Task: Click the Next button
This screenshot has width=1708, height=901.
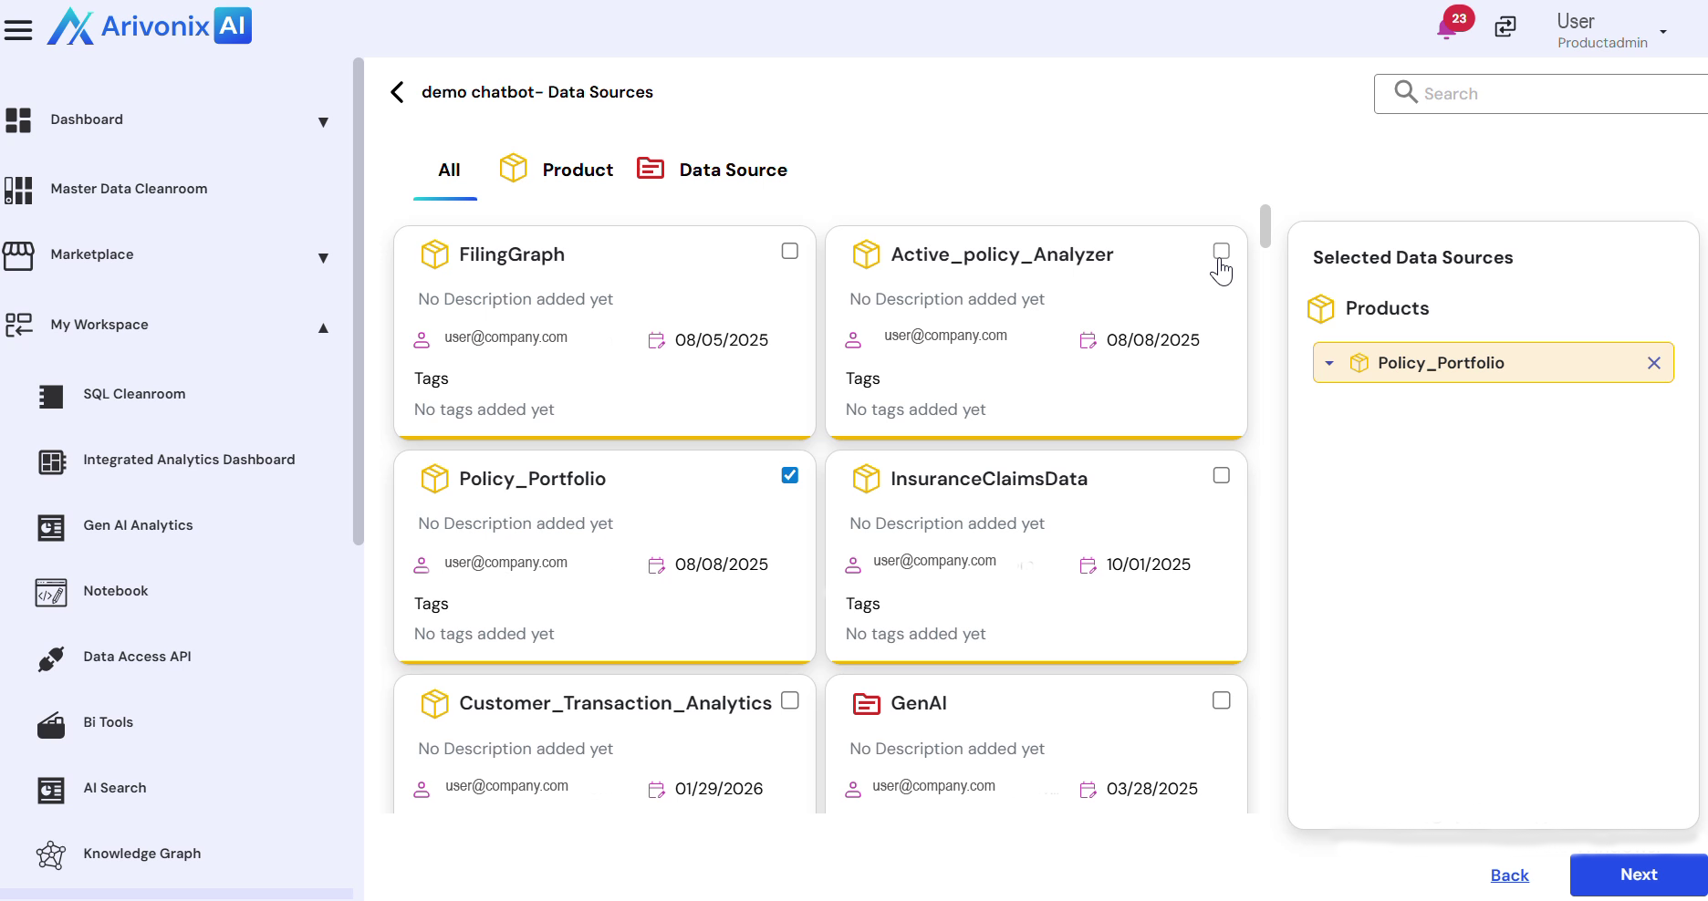Action: (1638, 875)
